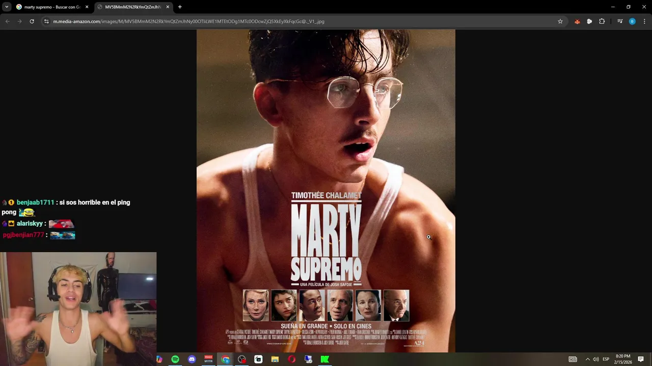Bookmark this page with the star
The width and height of the screenshot is (652, 366).
point(560,21)
